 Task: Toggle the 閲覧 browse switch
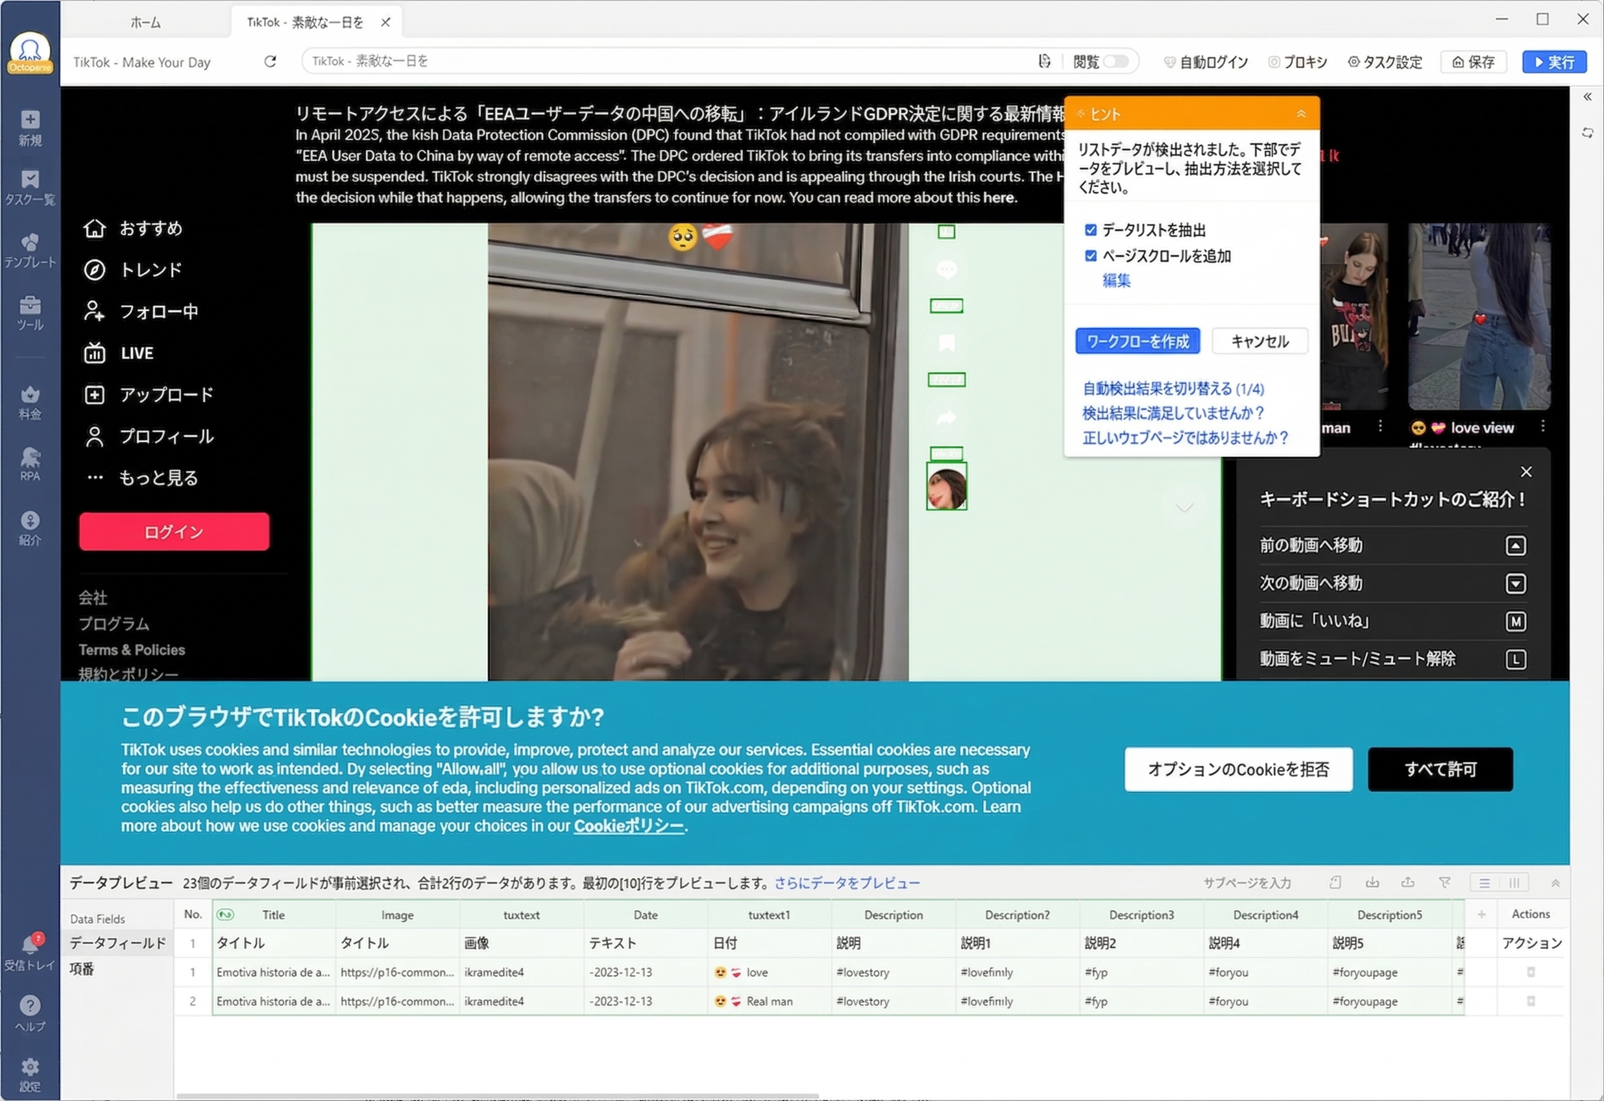click(1115, 61)
